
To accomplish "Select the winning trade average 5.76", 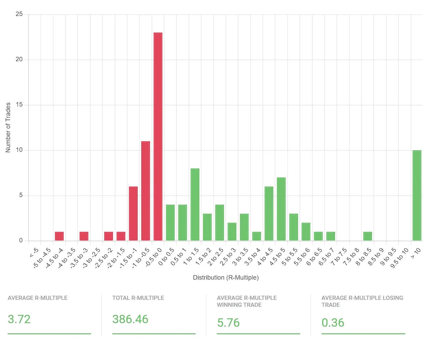I will click(228, 322).
